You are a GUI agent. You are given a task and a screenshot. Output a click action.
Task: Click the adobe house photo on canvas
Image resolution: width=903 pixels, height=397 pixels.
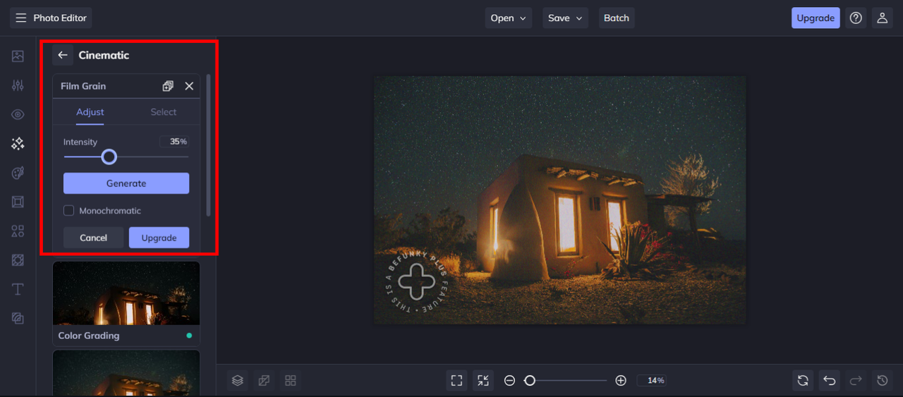pos(559,200)
